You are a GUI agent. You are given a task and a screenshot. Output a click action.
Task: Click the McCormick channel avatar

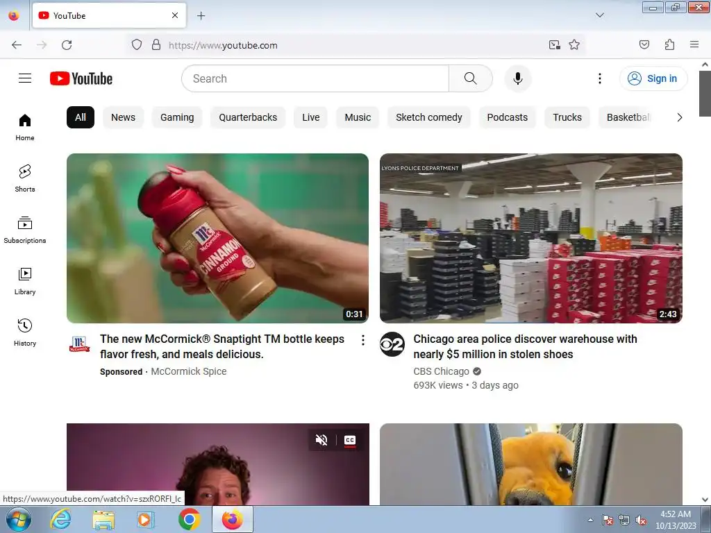click(x=79, y=344)
